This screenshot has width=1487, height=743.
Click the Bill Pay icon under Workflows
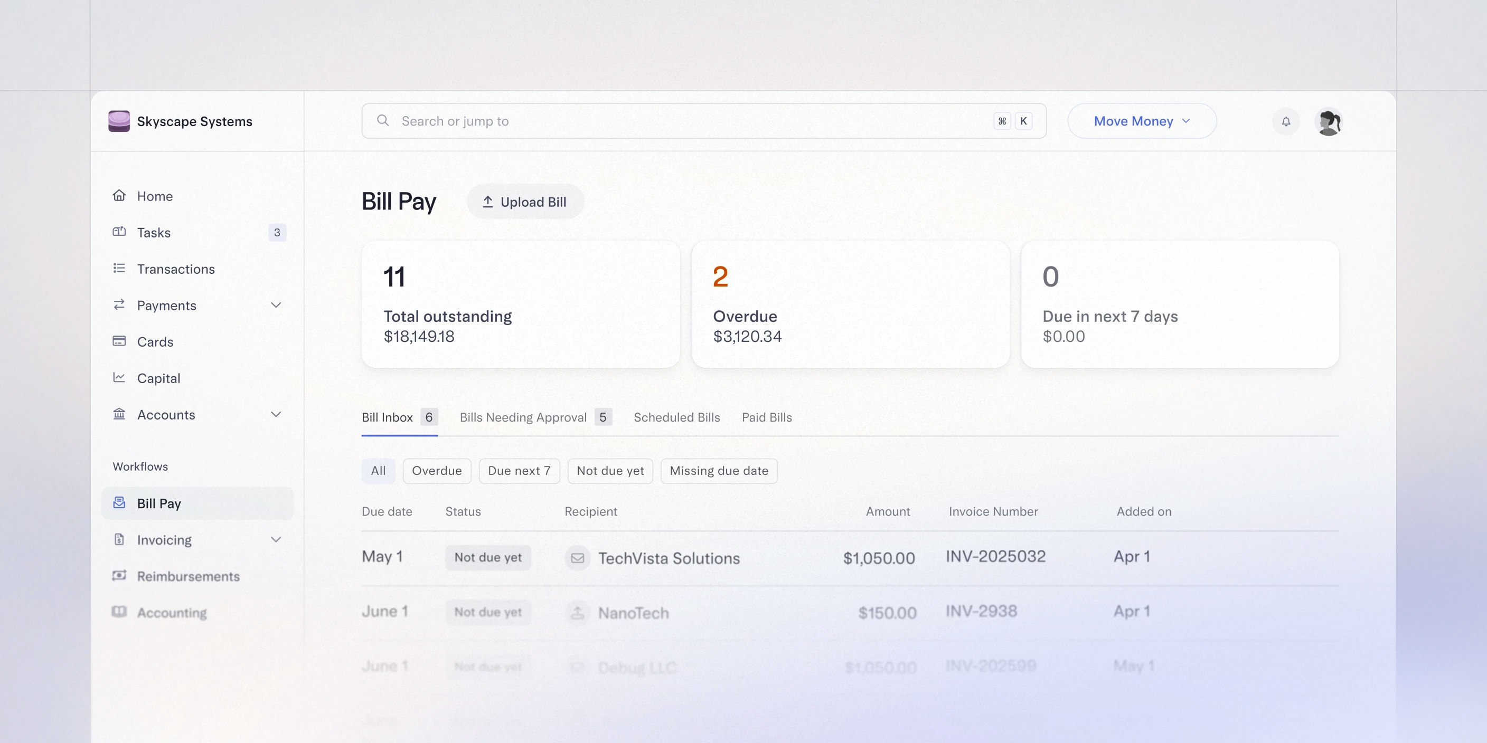coord(119,502)
